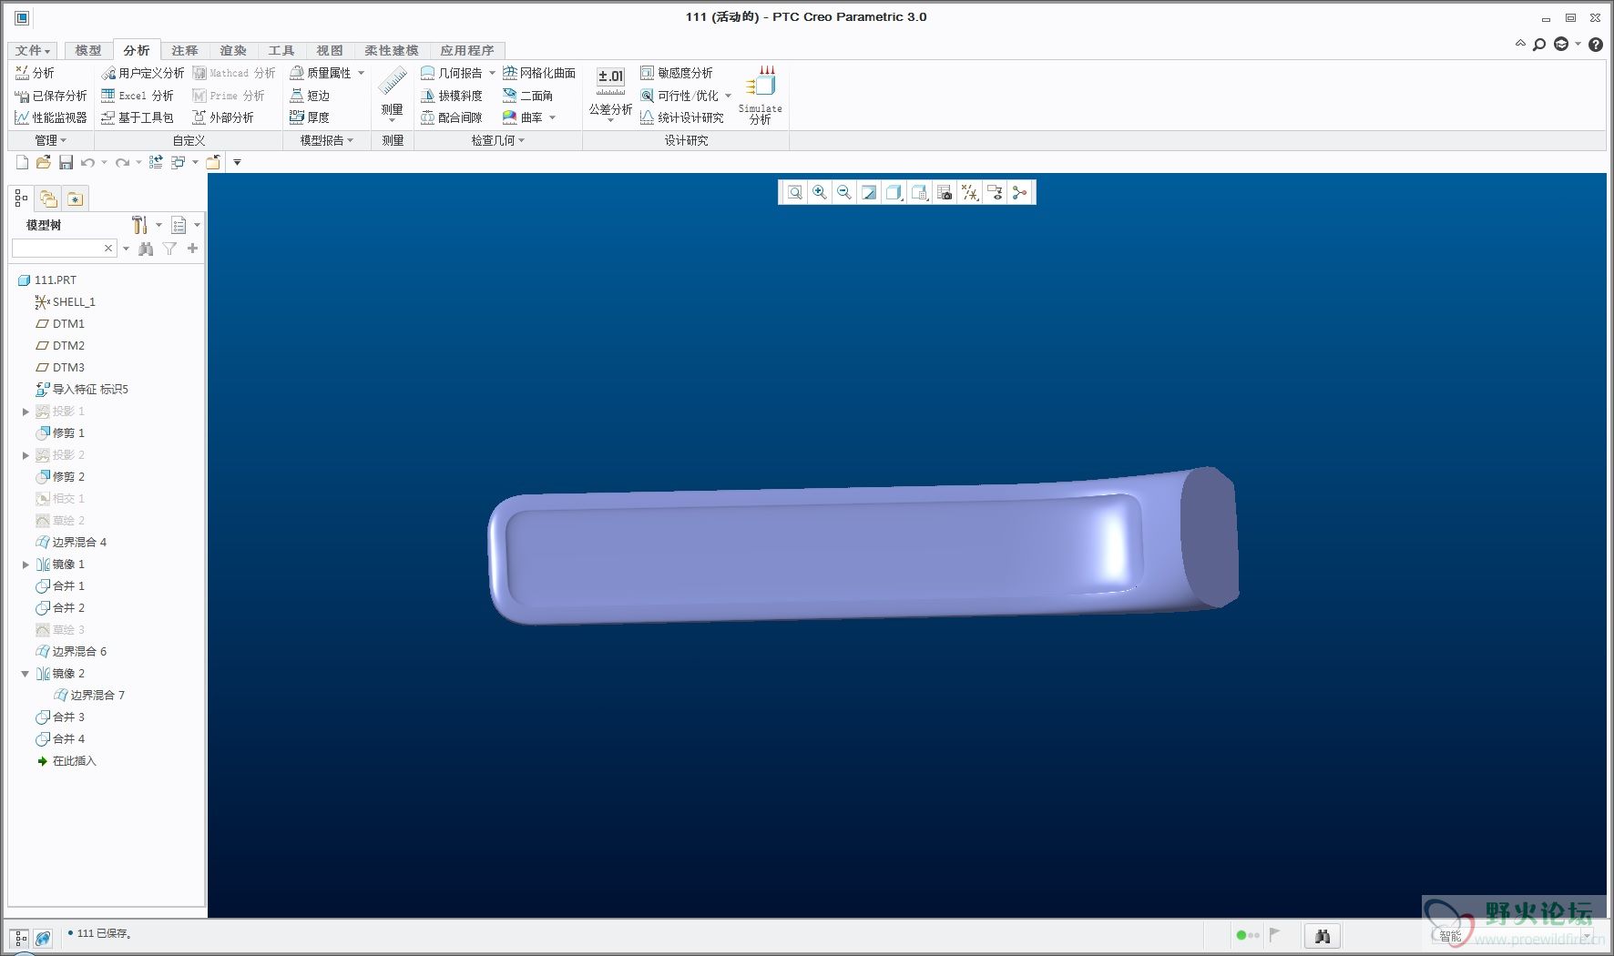The height and width of the screenshot is (956, 1614).
Task: Create a new file with New icon
Action: (22, 162)
